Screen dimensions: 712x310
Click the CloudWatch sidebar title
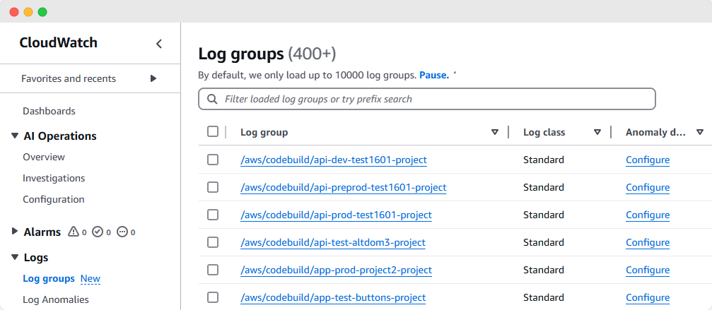[58, 43]
